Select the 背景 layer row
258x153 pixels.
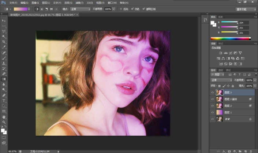coord(232,119)
